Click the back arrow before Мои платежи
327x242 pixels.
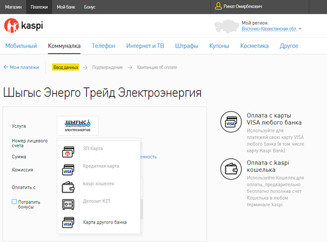(x=6, y=67)
